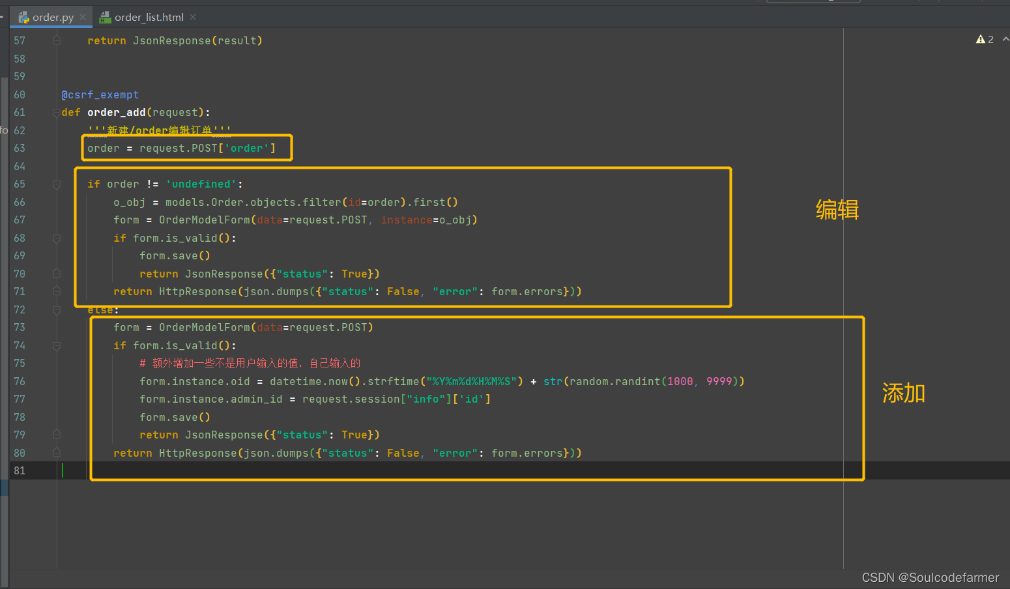
Task: Click line number 60 in the gutter
Action: pos(20,95)
